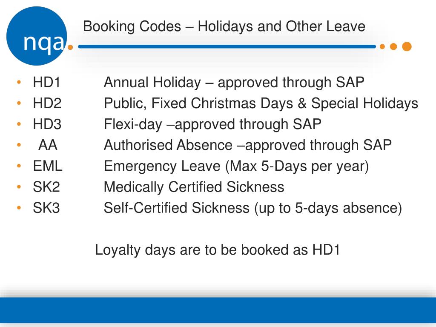Screen dimensions: 436x327
Task: Click the SK2 sickness code
Action: 46,187
